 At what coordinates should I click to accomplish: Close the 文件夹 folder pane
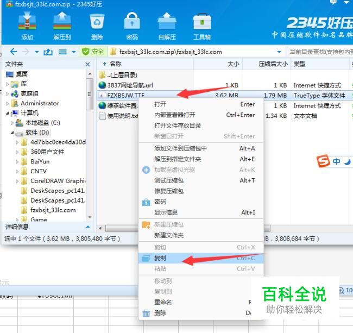[x=88, y=65]
